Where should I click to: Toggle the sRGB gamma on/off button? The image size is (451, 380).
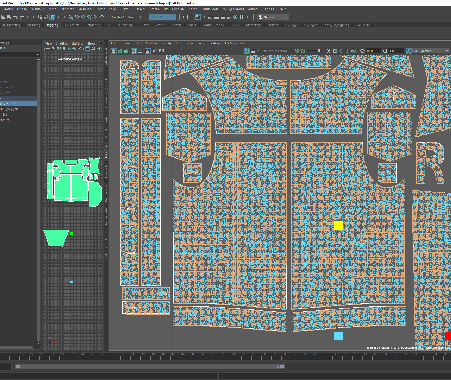[x=409, y=51]
